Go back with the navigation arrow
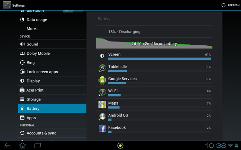This screenshot has width=241, height=150. point(7,146)
